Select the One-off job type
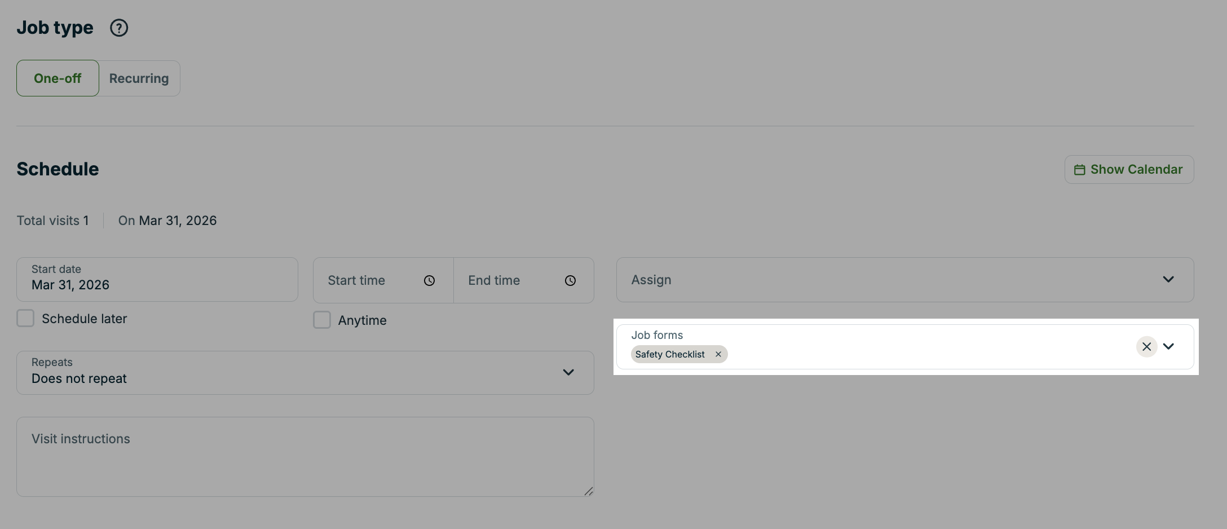Screen dimensions: 1227x529 click(x=57, y=78)
